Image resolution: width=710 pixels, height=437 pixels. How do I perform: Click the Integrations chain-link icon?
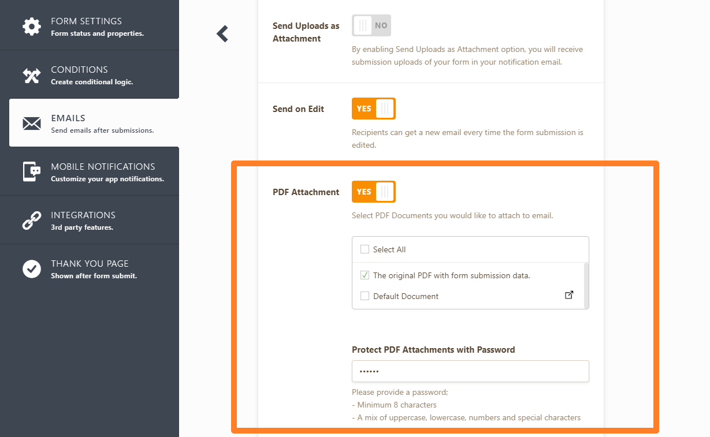tap(32, 221)
